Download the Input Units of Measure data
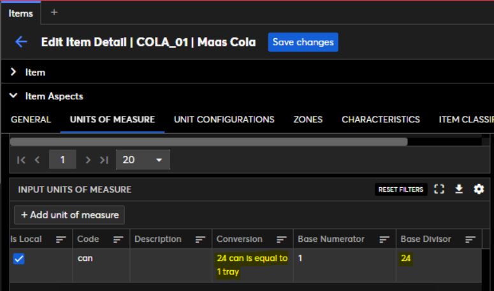 click(x=459, y=189)
